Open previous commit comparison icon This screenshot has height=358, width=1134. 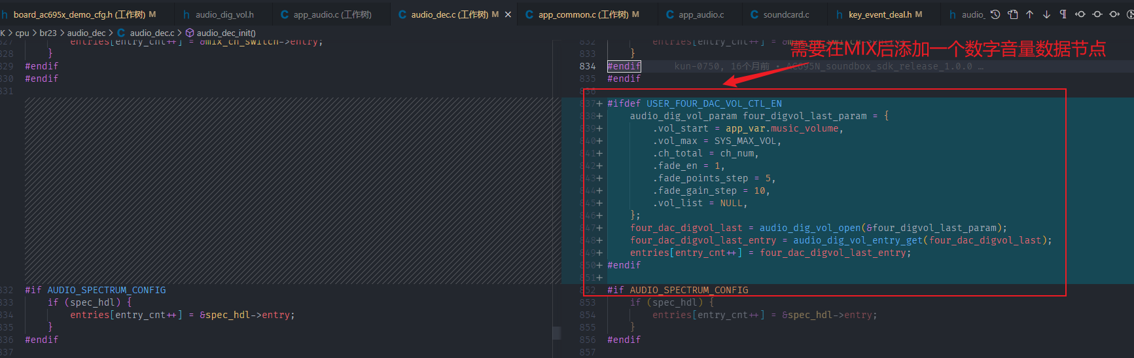tap(1080, 14)
